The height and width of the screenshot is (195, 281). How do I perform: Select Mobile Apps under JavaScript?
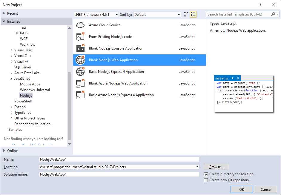(30, 84)
